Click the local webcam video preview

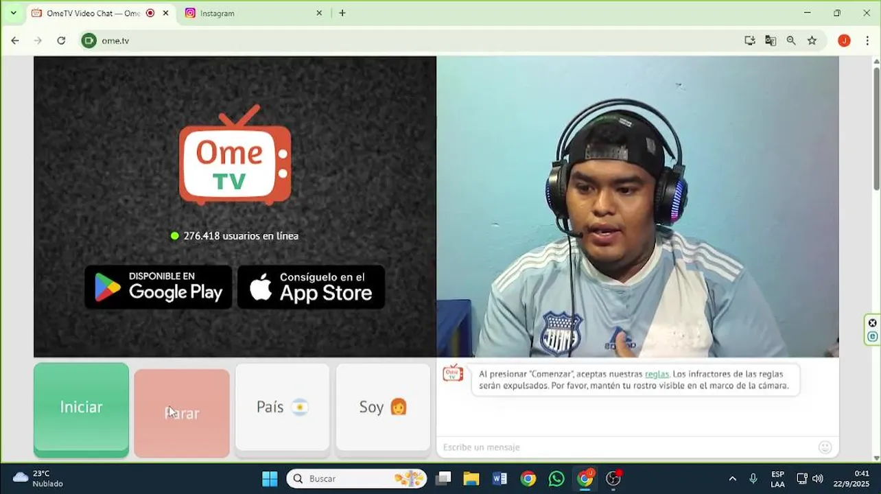pos(637,207)
